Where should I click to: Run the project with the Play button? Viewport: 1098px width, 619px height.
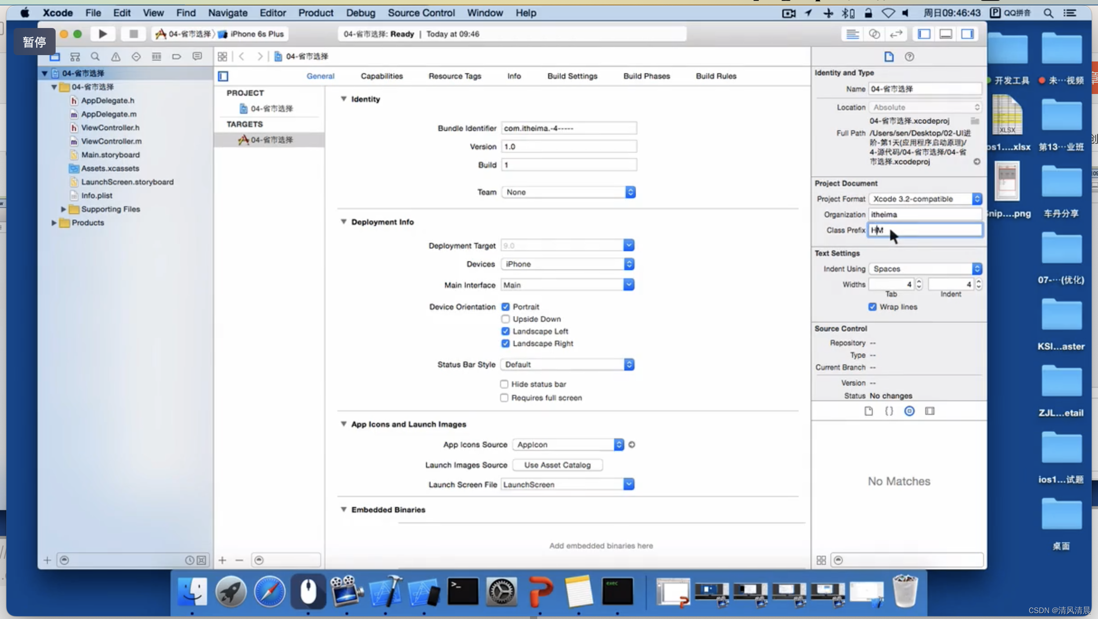pos(103,34)
